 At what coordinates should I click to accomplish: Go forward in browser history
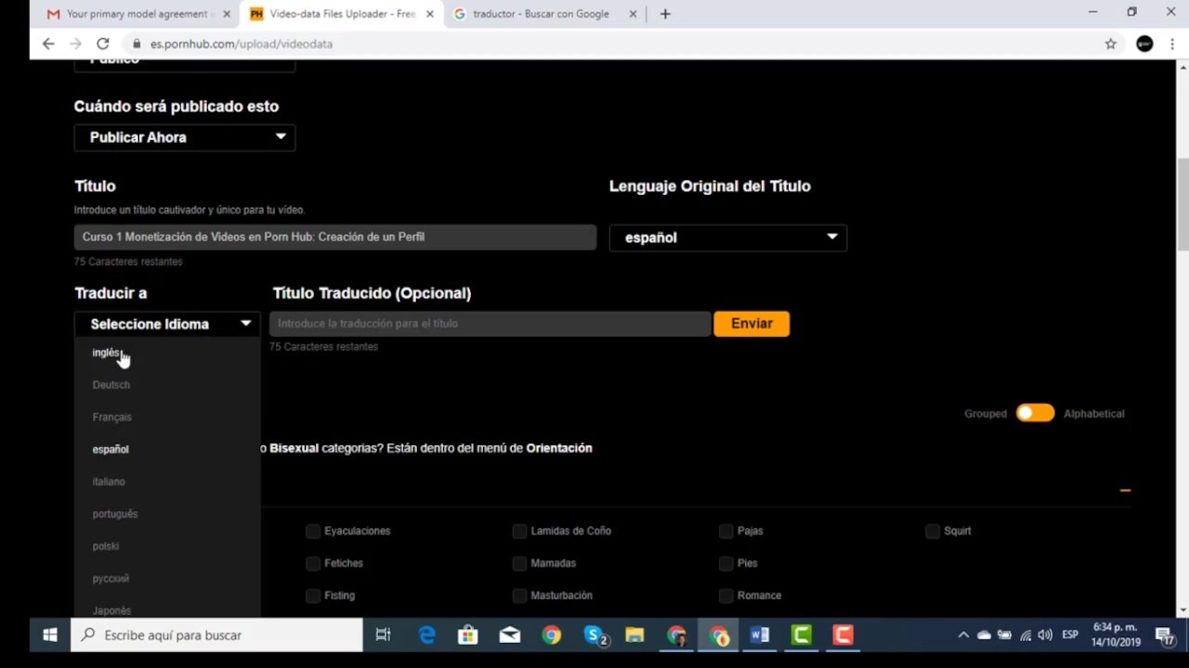tap(75, 44)
